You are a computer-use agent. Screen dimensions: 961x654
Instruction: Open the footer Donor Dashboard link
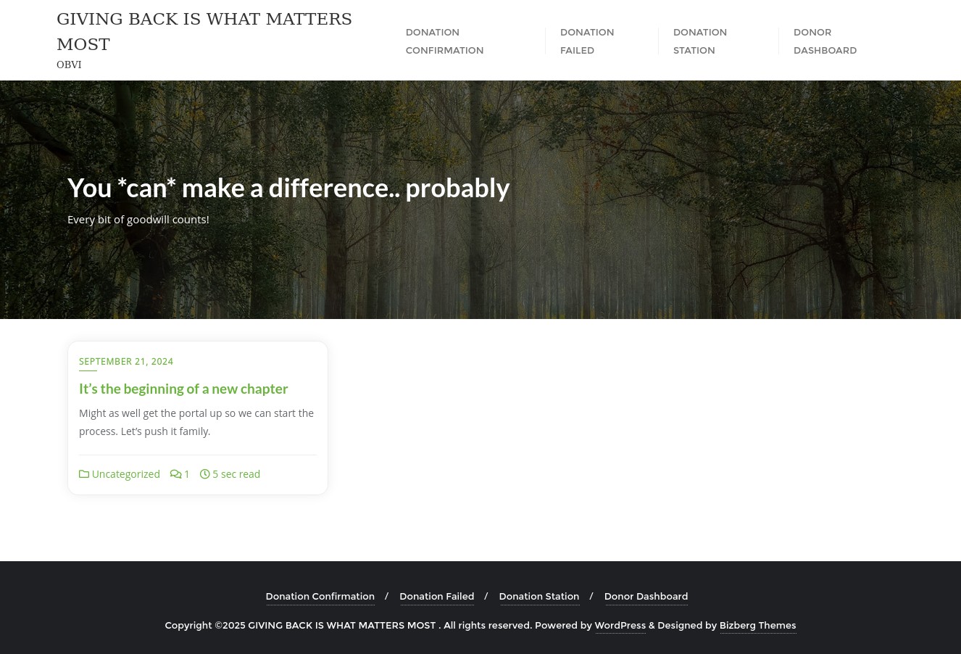(x=645, y=597)
